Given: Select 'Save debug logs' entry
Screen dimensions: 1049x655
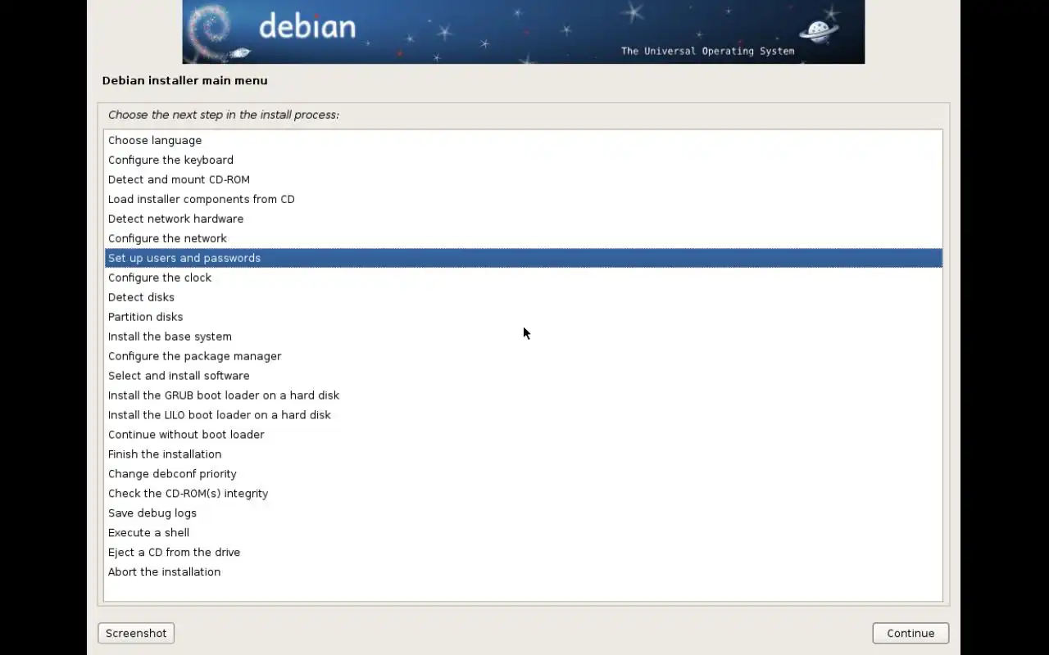Looking at the screenshot, I should coord(523,513).
